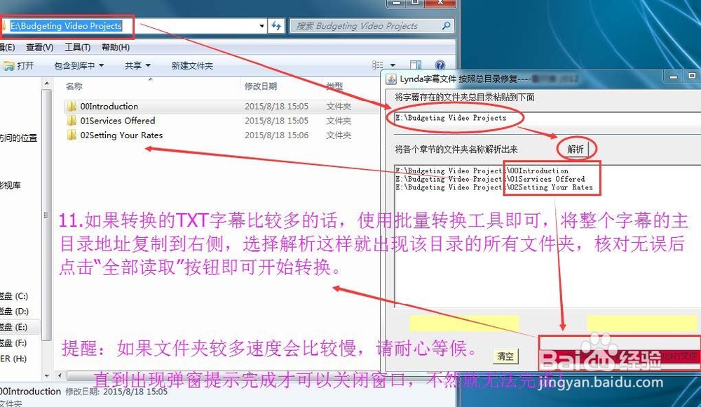Image resolution: width=701 pixels, height=407 pixels.
Task: Maximize the Lynda字幕文件 window
Action: tap(692, 76)
